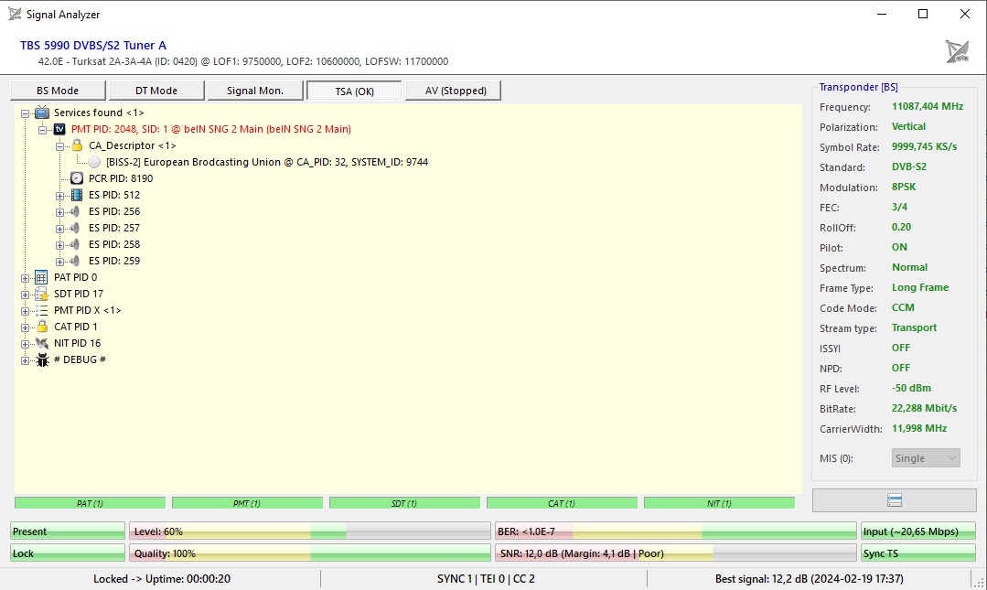Click the table icon beside PAT PID 0

pyautogui.click(x=41, y=277)
